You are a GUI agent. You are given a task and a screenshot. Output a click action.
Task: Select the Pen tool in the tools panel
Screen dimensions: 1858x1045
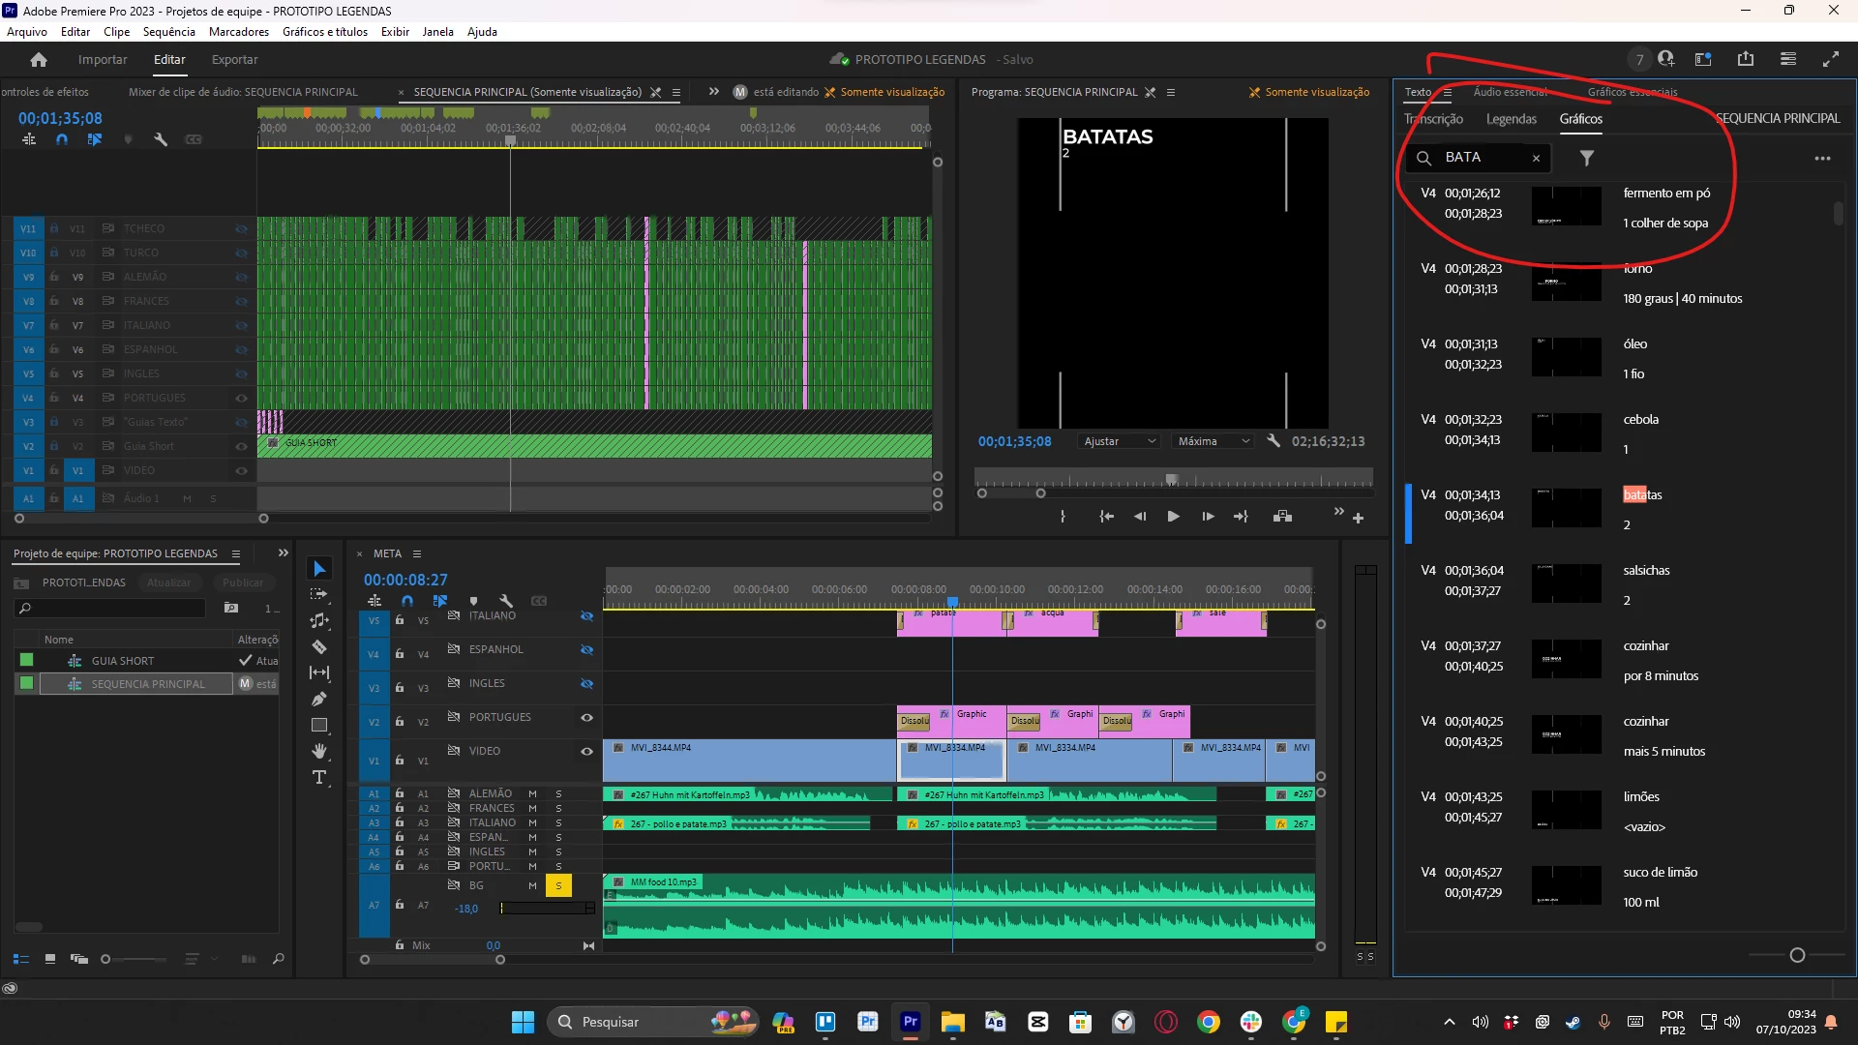(x=319, y=699)
